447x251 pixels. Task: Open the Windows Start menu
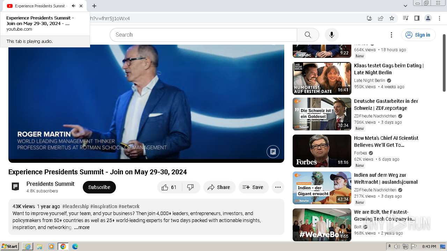tap(10, 246)
